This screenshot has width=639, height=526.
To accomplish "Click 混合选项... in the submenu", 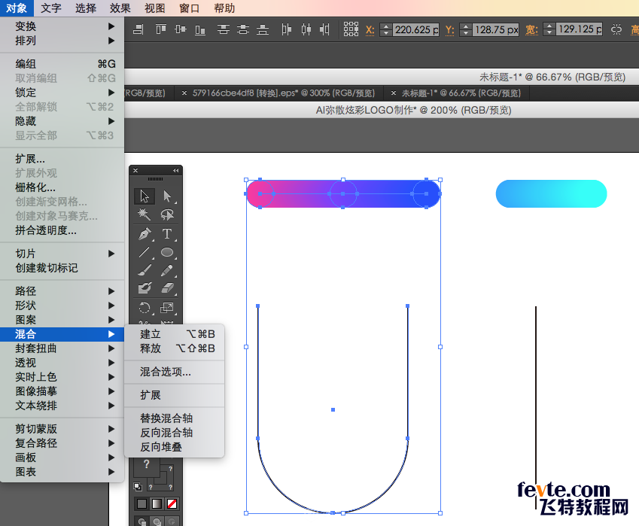I will point(166,372).
